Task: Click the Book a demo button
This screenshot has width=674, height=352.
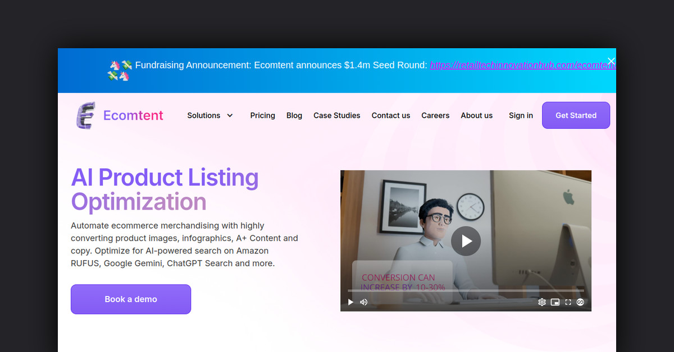Action: coord(131,299)
